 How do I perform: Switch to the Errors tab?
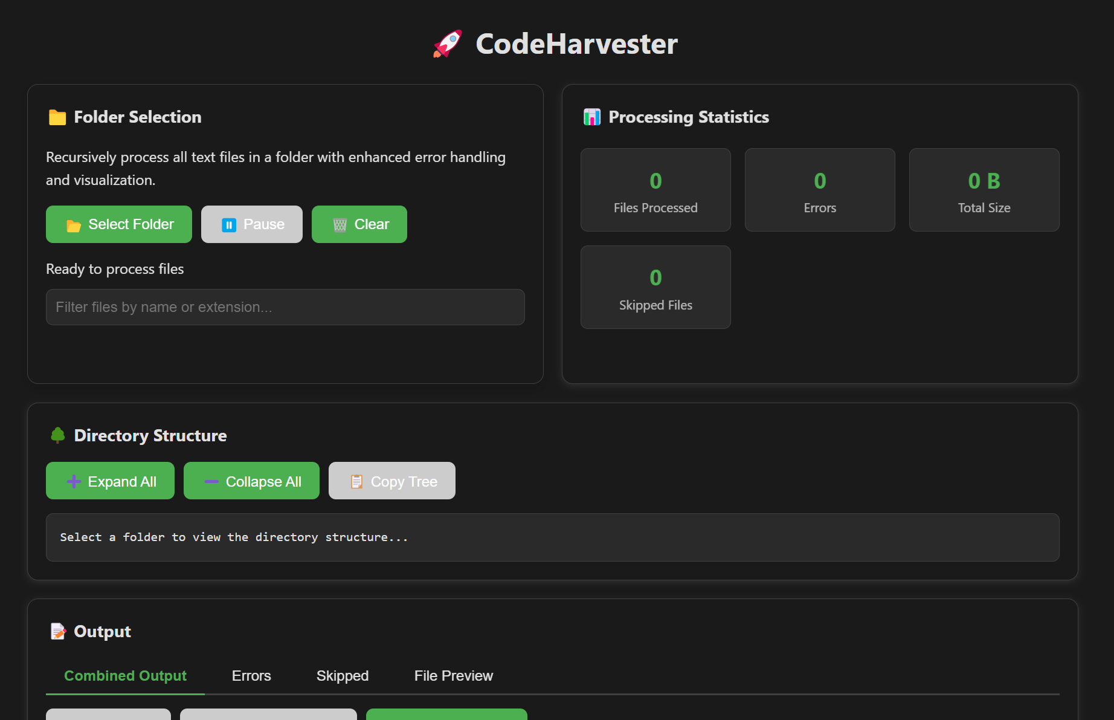251,676
